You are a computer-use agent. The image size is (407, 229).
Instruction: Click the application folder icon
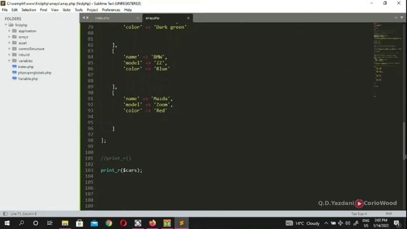tap(15, 31)
